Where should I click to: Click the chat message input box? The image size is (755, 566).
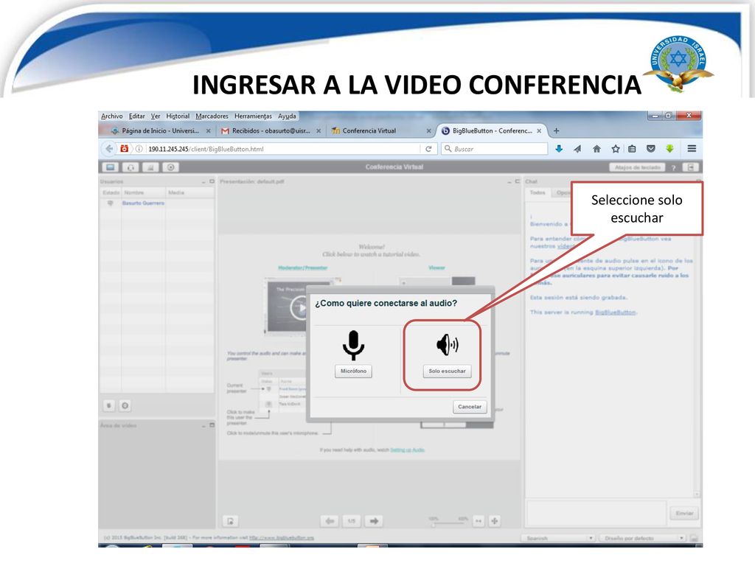[x=596, y=513]
